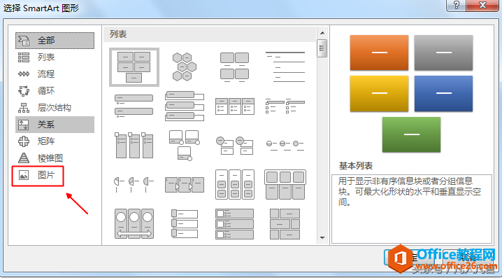This screenshot has width=502, height=278.
Task: Close the SmartArt dialog window
Action: [x=483, y=5]
